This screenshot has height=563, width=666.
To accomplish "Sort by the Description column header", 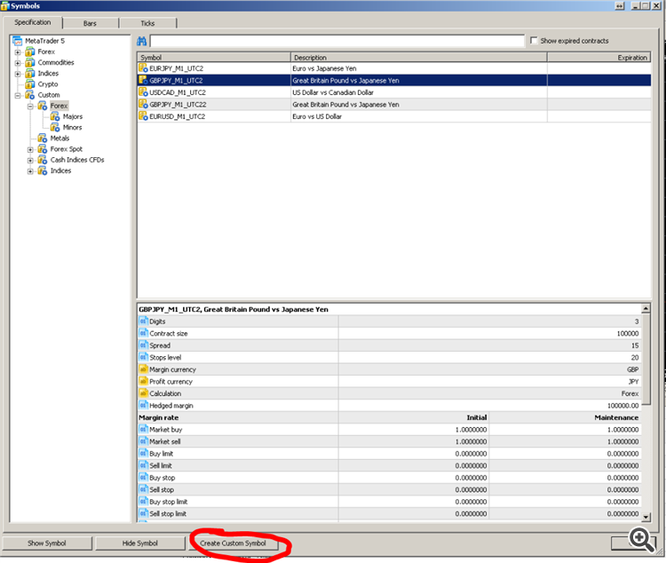I will coord(419,58).
